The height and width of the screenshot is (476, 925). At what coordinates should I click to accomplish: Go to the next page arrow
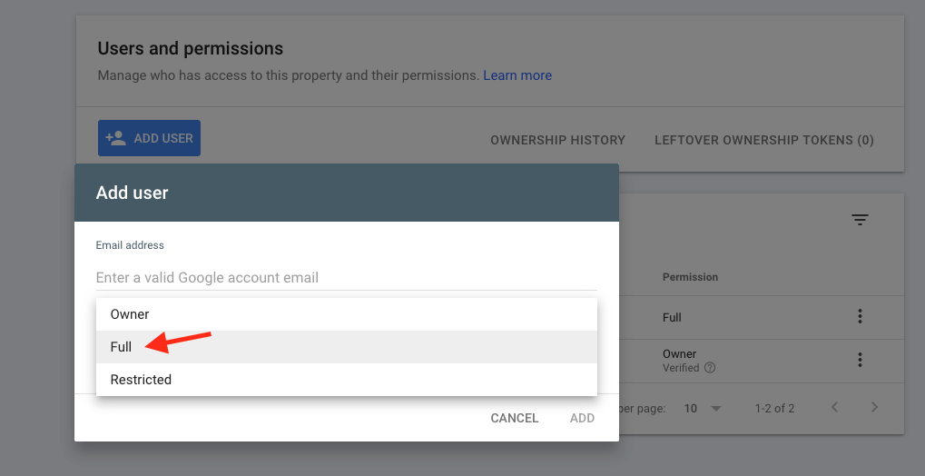tap(874, 408)
